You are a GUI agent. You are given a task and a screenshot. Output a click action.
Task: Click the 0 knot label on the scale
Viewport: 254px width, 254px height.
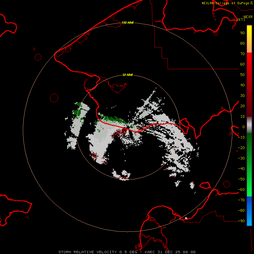(244, 127)
